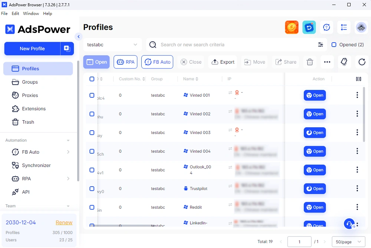Click the Renew link

[x=64, y=222]
